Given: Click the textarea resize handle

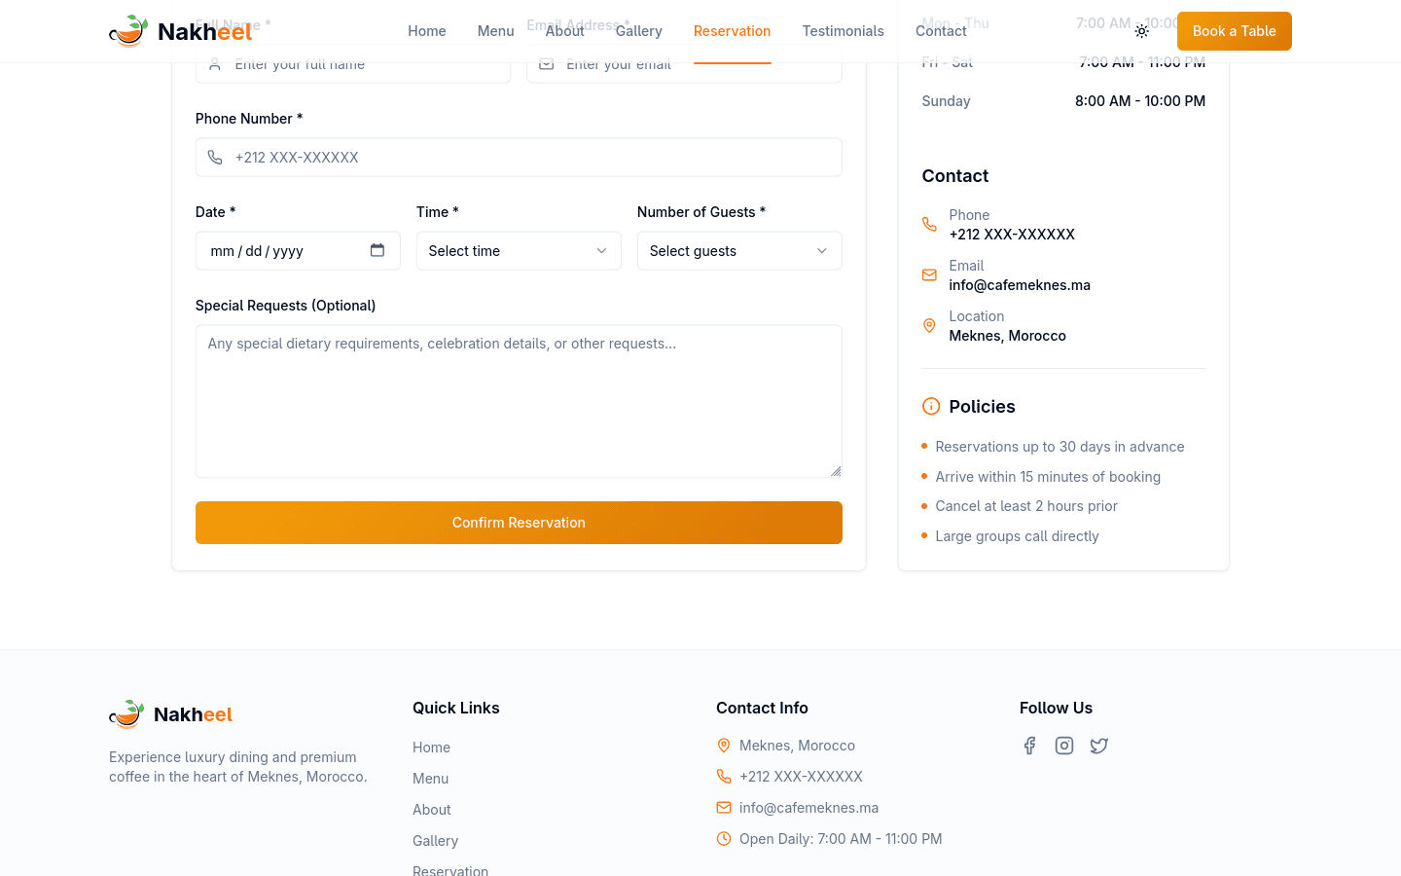Looking at the screenshot, I should click(x=836, y=471).
